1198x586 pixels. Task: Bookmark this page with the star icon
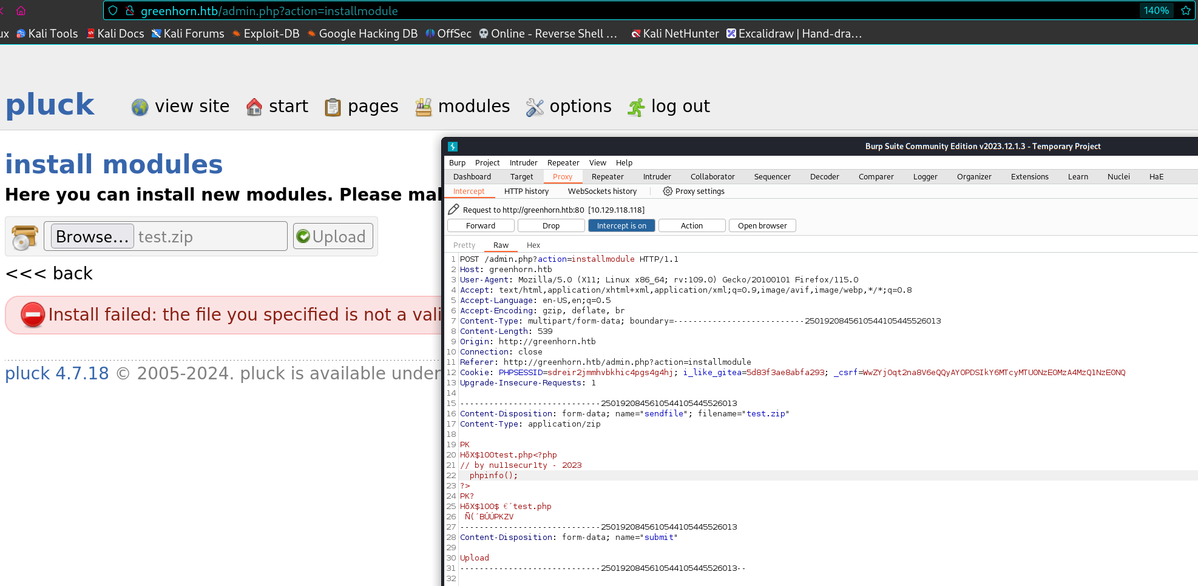(1186, 10)
